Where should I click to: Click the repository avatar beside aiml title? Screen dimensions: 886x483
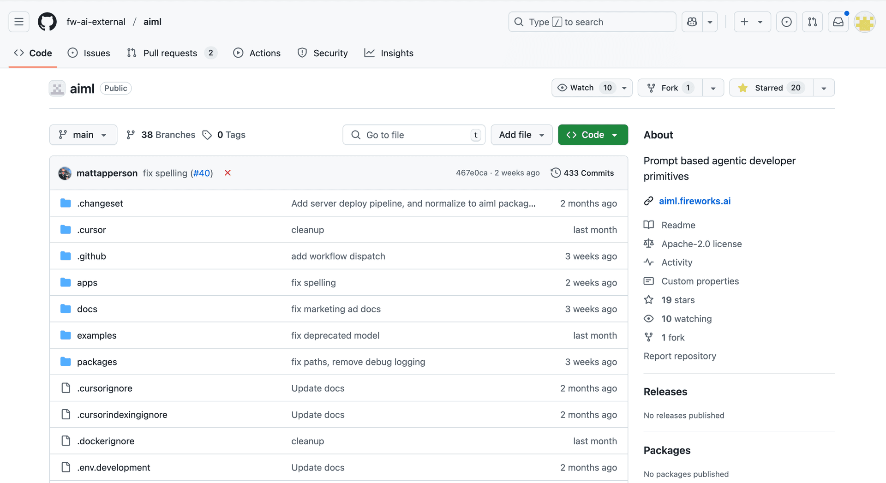click(57, 88)
